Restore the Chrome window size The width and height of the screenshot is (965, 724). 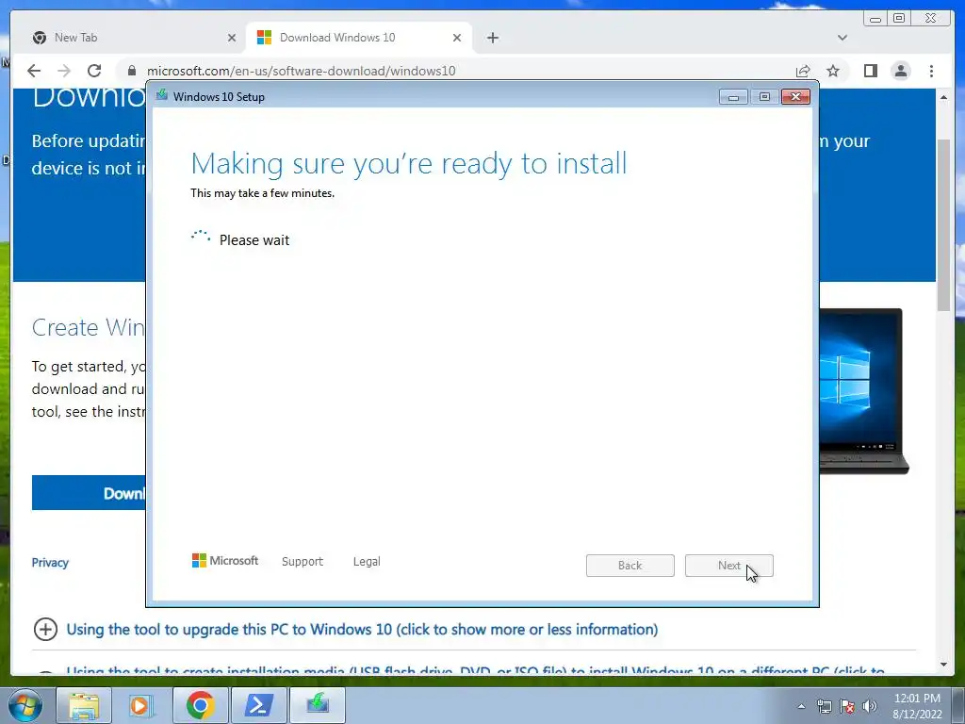coord(899,19)
